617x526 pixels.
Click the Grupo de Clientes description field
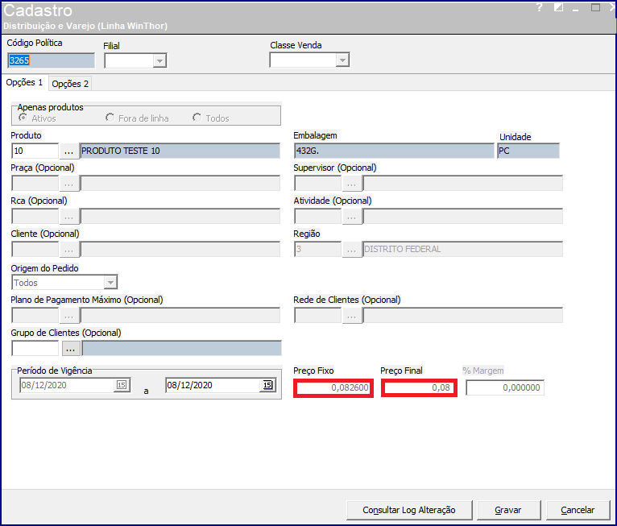[x=181, y=349]
